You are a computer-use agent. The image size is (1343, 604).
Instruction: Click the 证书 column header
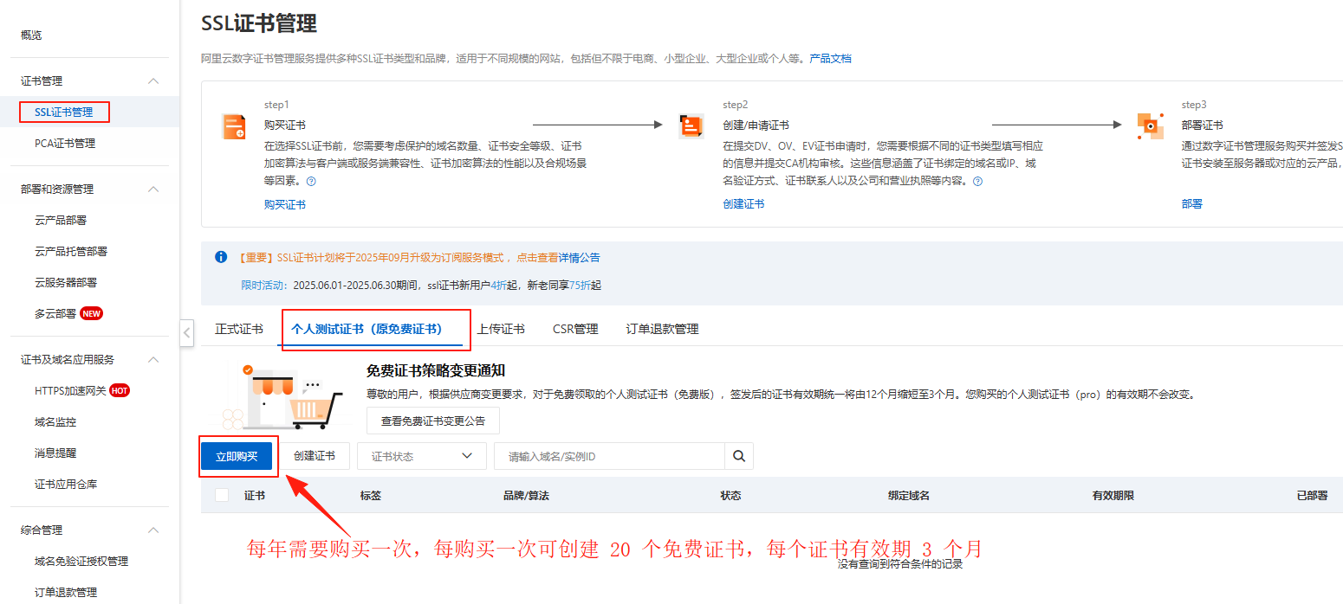(x=255, y=496)
